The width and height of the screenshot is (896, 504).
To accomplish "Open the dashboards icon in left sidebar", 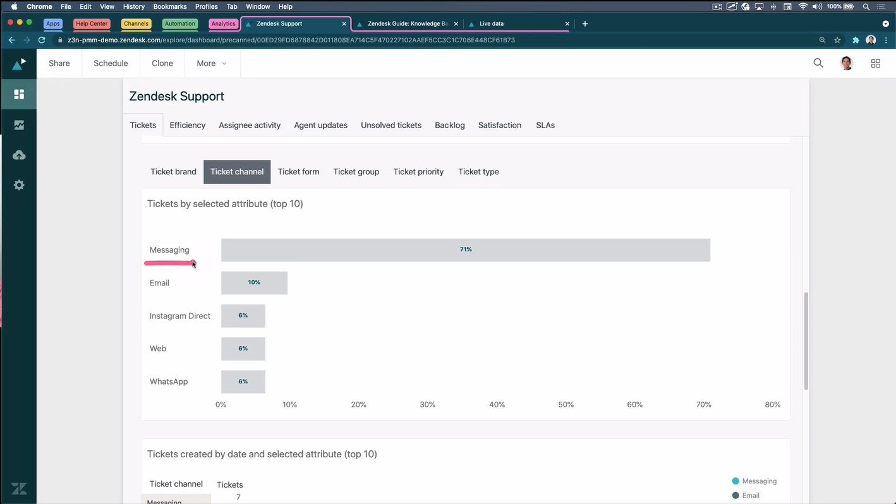I will click(x=19, y=94).
